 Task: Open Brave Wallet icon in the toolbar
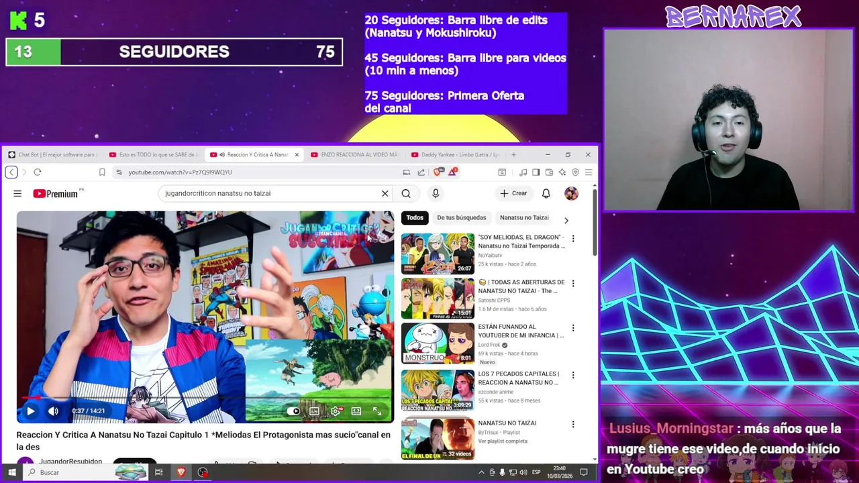[x=549, y=172]
